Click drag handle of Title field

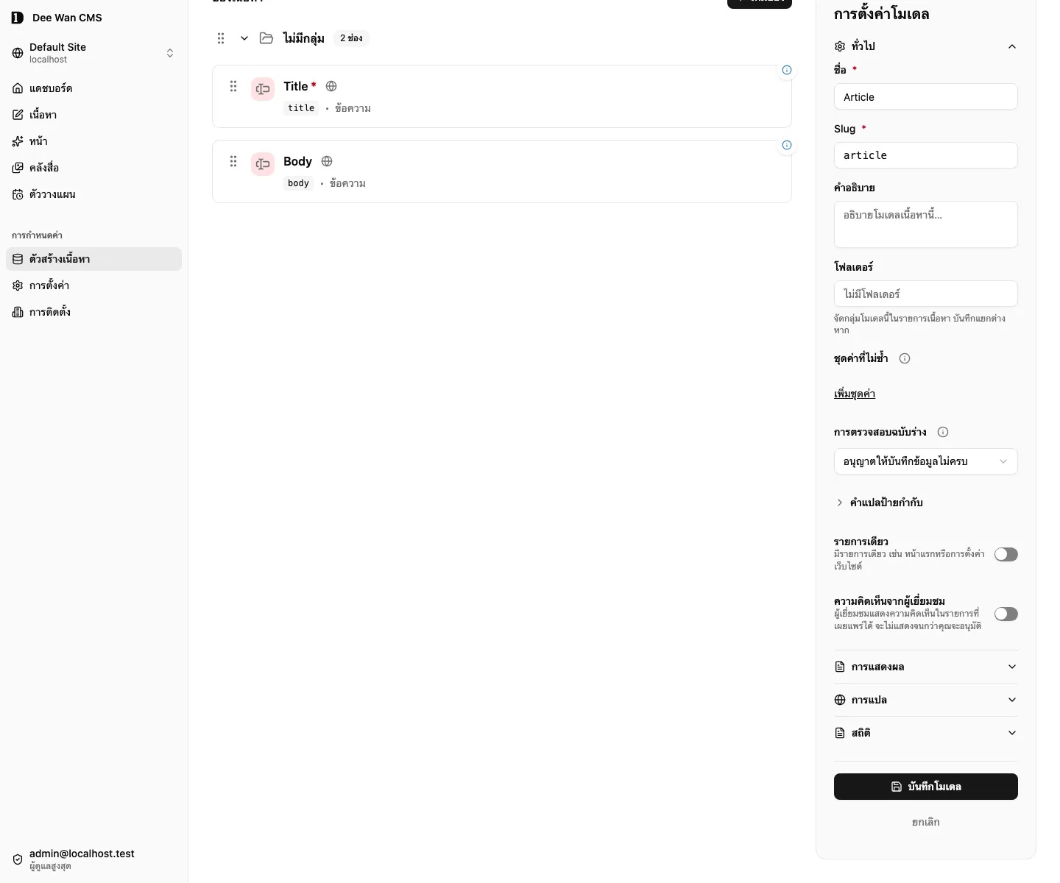[233, 86]
